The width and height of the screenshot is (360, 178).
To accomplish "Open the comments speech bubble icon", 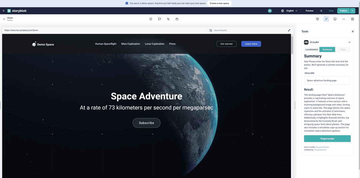I will pyautogui.click(x=159, y=19).
